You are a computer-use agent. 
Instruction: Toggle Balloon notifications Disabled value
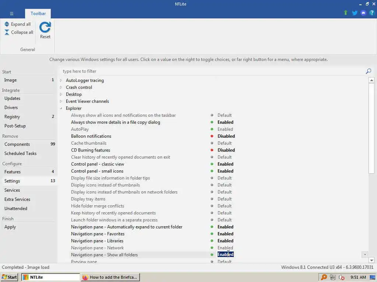[x=226, y=136]
